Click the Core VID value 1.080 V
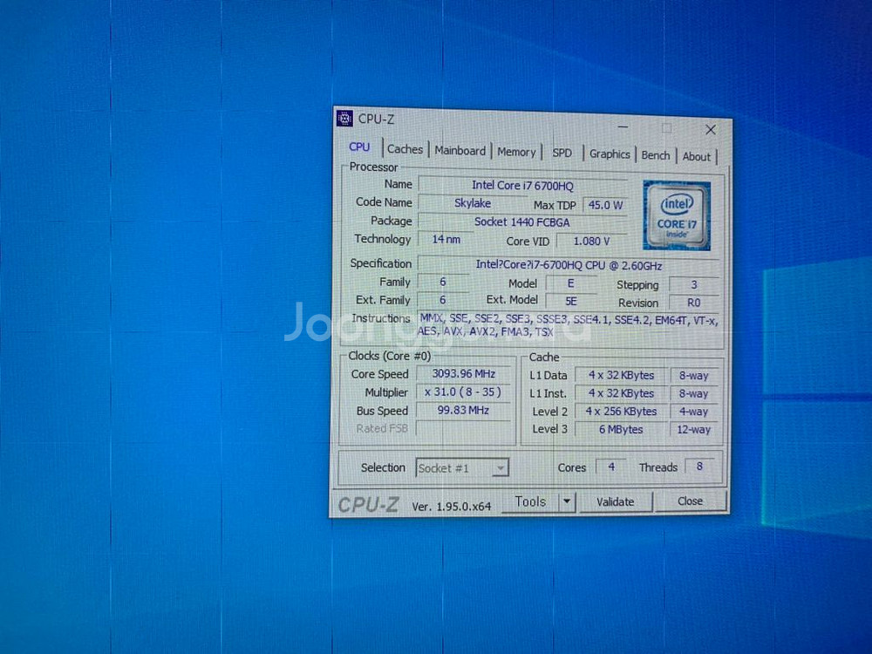Screen dimensions: 872x654 pyautogui.click(x=592, y=242)
